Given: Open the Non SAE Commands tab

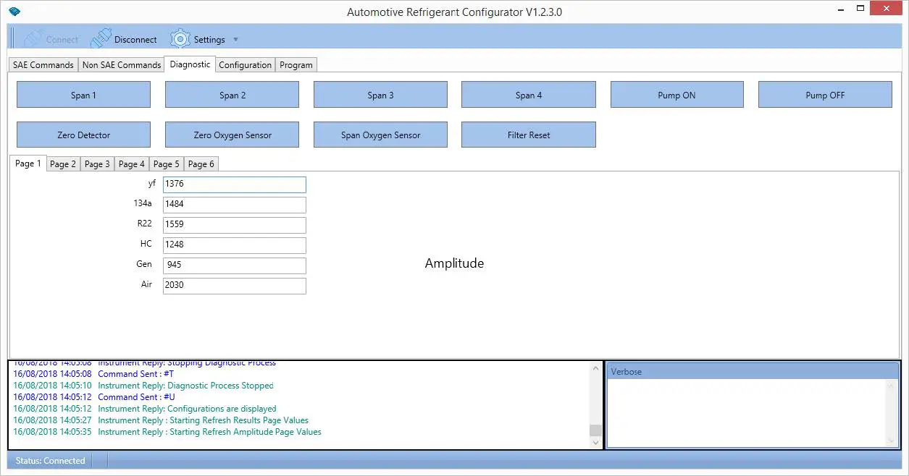Looking at the screenshot, I should 122,64.
